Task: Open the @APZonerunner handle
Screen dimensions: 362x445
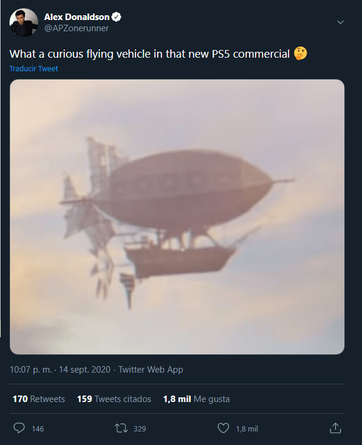Action: click(x=77, y=28)
